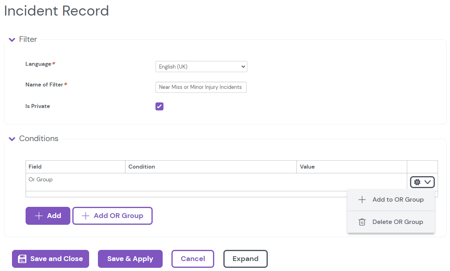This screenshot has width=450, height=271.
Task: Choose Delete OR Group menu entry
Action: point(397,222)
